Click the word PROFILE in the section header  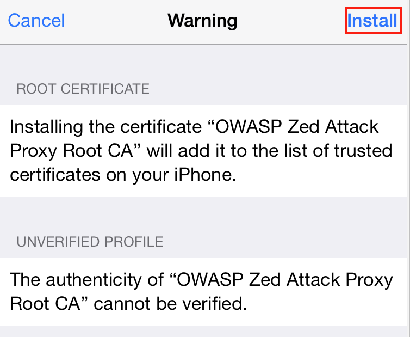click(134, 241)
